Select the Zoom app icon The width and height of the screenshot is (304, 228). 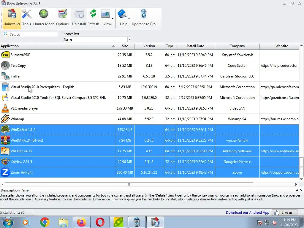tap(5, 172)
